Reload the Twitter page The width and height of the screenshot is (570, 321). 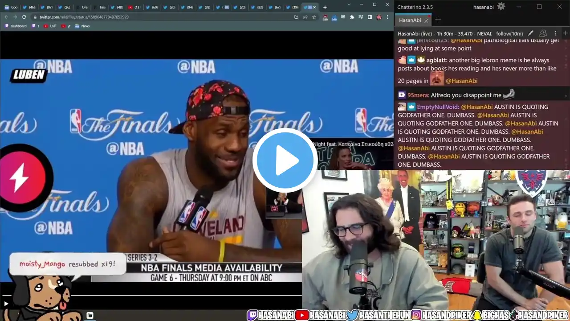pos(24,17)
